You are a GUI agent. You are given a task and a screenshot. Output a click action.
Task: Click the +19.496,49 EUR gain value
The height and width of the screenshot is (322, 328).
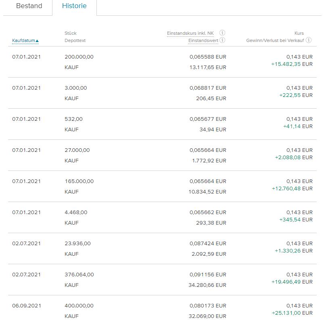(292, 282)
